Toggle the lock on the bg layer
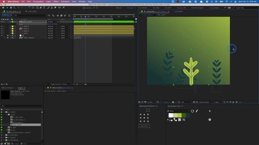Image resolution: width=259 pixels, height=145 pixels. click(8, 35)
